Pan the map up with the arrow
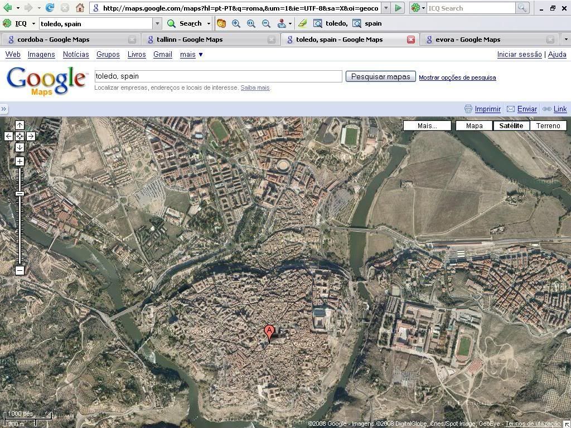This screenshot has width=571, height=428. point(20,125)
